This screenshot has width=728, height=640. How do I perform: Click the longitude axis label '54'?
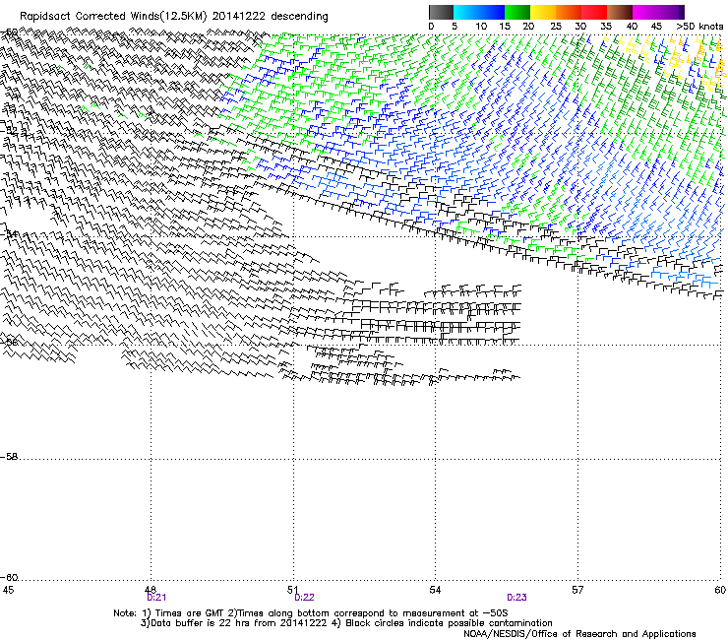coord(435,590)
